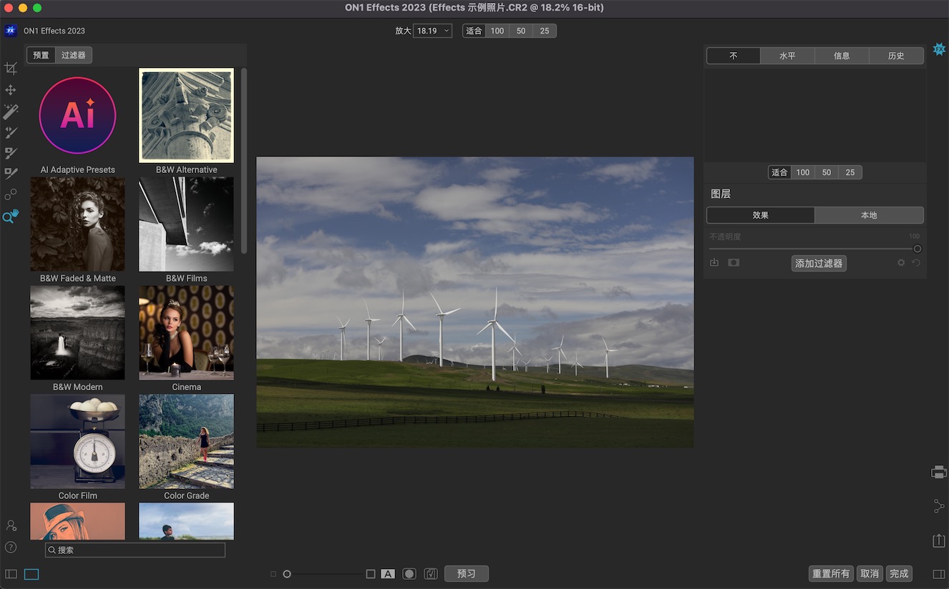The height and width of the screenshot is (589, 949).
Task: Choose the refine mask brush tool
Action: tap(11, 153)
